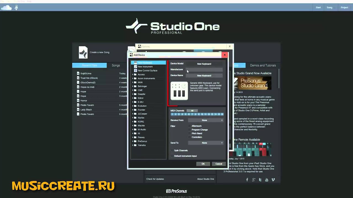Go to the Project page tab
353x198 pixels.
tap(344, 7)
